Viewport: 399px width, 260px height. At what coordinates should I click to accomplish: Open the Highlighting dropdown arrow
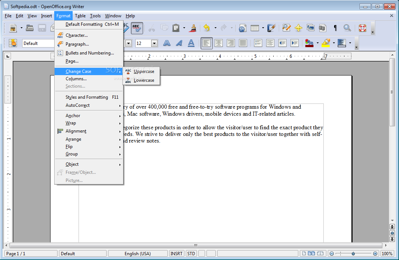tap(334, 43)
